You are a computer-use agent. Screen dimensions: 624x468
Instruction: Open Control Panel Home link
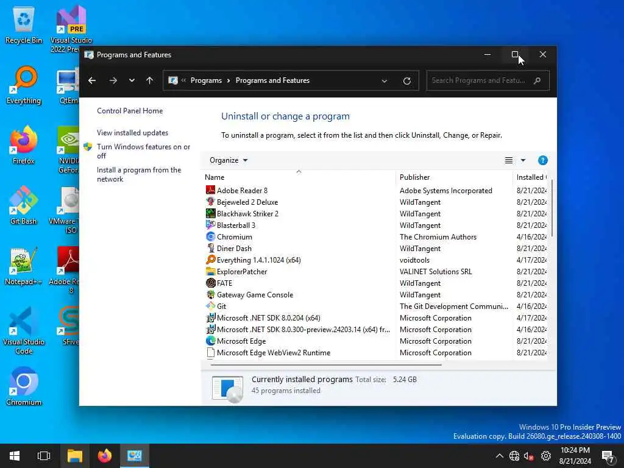pyautogui.click(x=130, y=111)
